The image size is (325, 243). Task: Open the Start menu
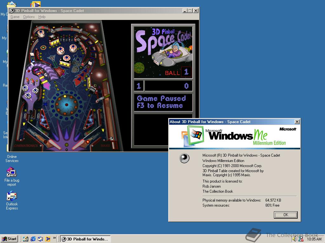pyautogui.click(x=9, y=239)
